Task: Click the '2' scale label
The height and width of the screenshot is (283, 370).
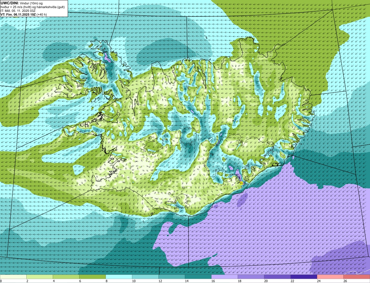Action: (x=27, y=281)
